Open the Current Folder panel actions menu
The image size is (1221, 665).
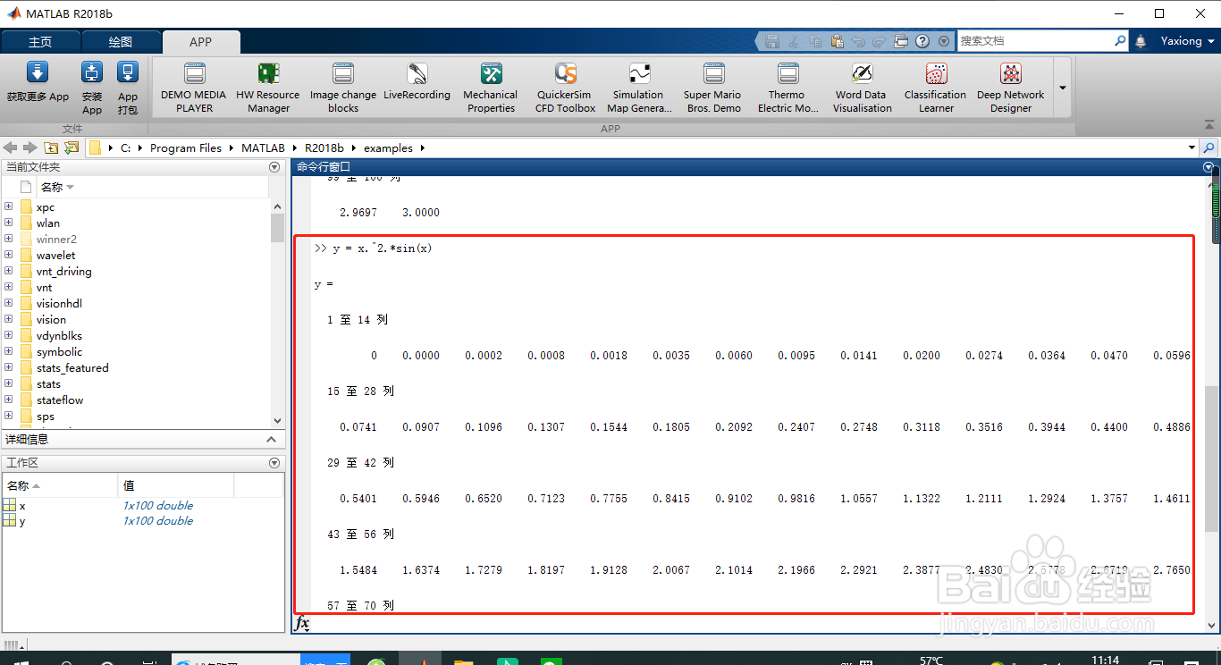click(x=274, y=167)
